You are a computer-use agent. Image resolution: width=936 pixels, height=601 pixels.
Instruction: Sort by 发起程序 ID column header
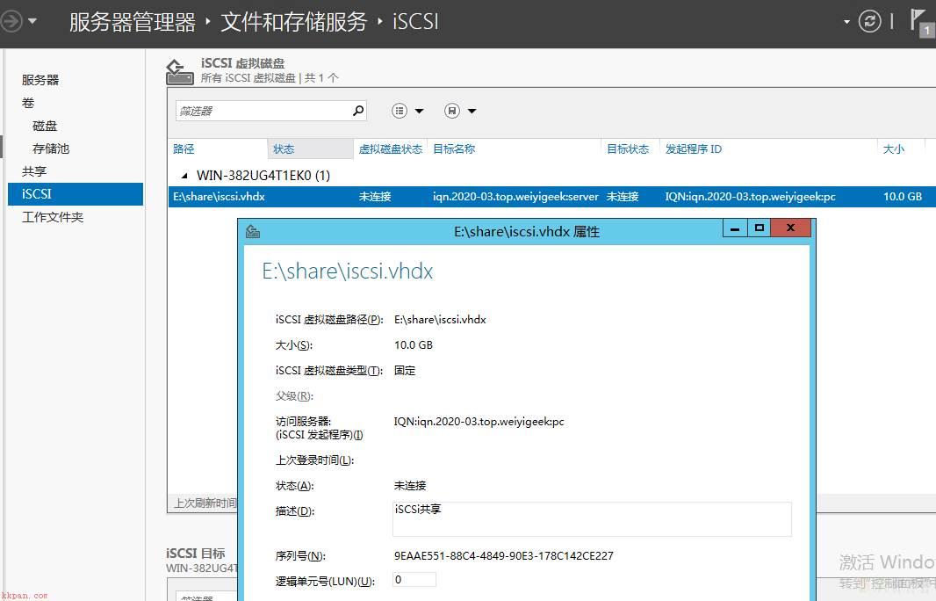tap(693, 148)
